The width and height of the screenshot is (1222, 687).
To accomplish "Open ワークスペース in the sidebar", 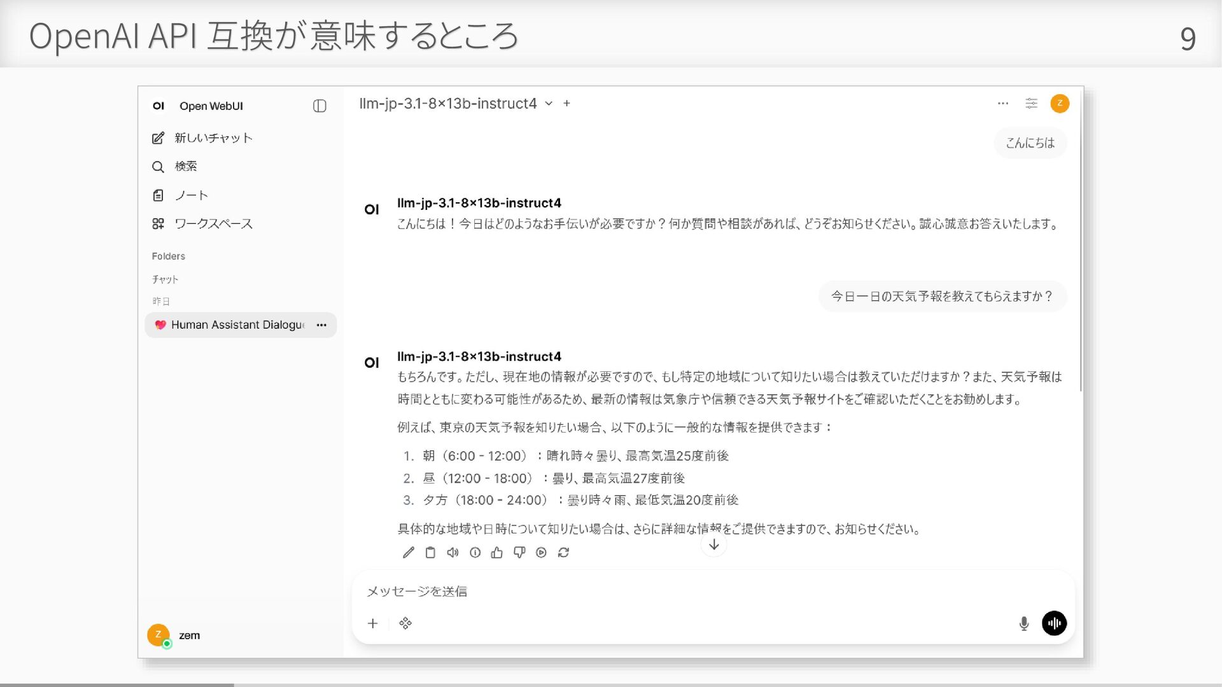I will (213, 224).
